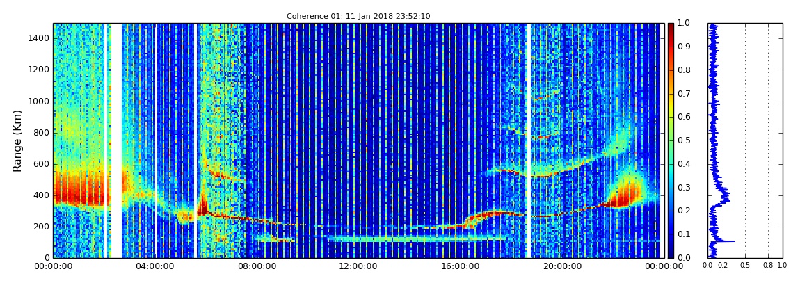Click the 1400 range tick label
800x283 pixels.
pyautogui.click(x=40, y=38)
